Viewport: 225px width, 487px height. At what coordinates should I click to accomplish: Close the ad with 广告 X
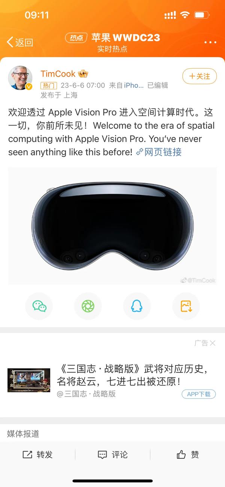point(205,343)
